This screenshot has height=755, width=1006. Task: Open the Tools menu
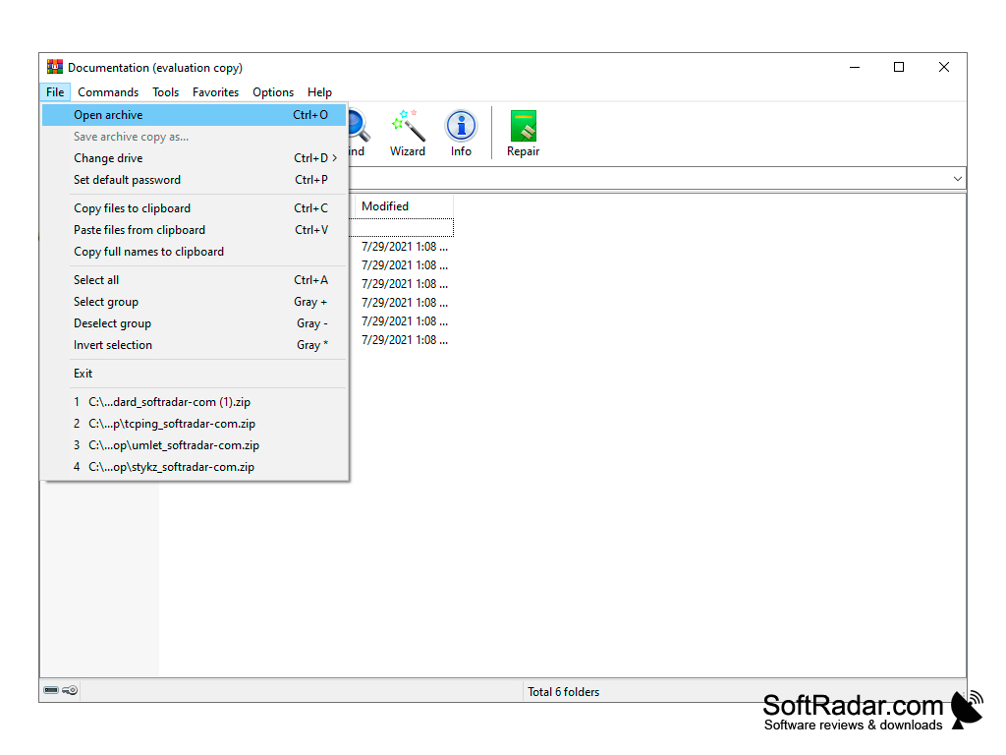[165, 91]
